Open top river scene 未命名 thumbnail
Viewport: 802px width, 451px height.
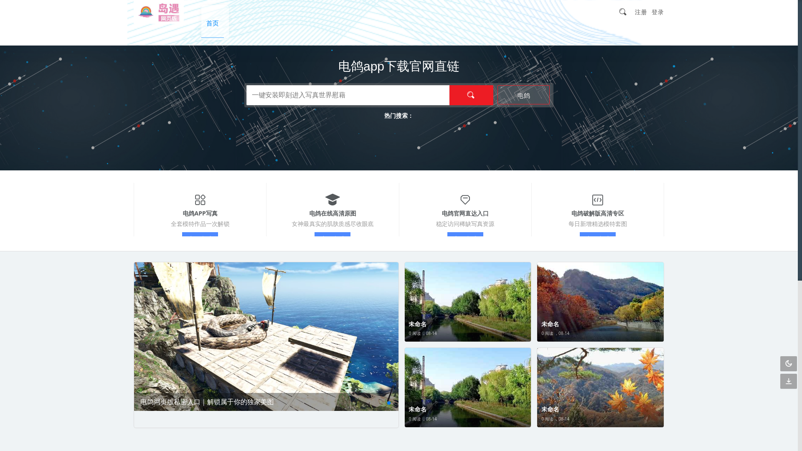pos(467,302)
